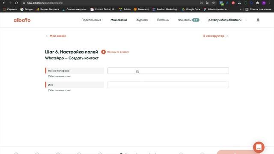Click the Номер телефона field label
This screenshot has width=274, height=154.
pyautogui.click(x=74, y=71)
